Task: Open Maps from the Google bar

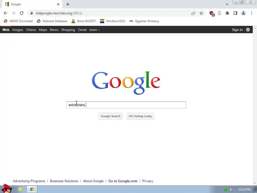Action: pyautogui.click(x=43, y=30)
